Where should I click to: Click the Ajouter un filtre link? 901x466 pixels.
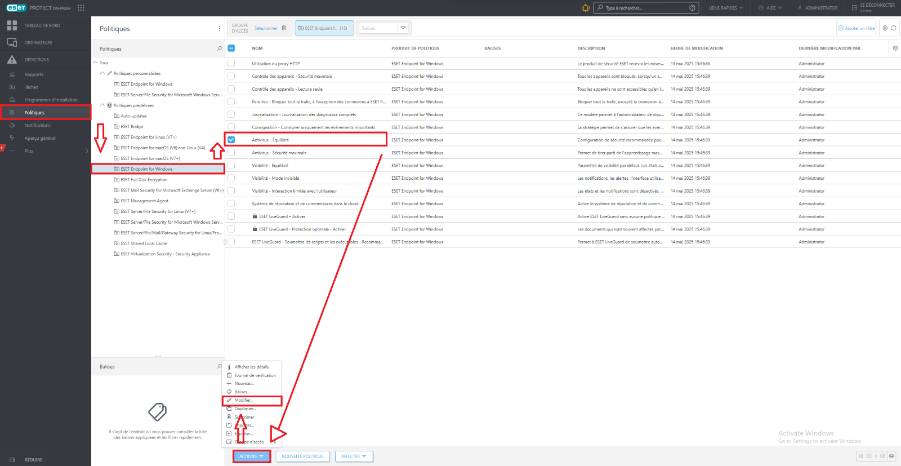click(857, 28)
